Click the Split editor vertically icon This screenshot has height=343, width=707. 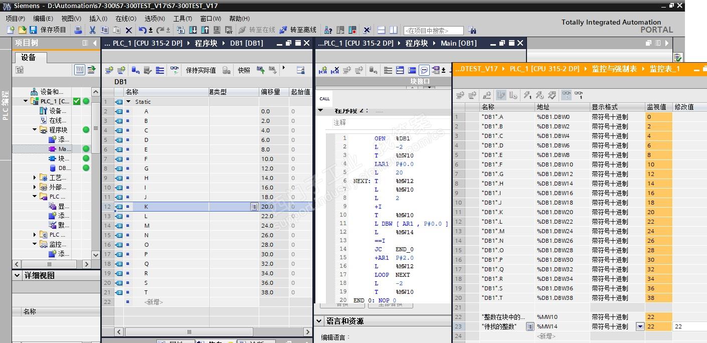(x=394, y=30)
